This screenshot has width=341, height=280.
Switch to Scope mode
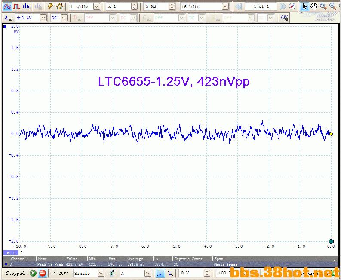point(7,6)
